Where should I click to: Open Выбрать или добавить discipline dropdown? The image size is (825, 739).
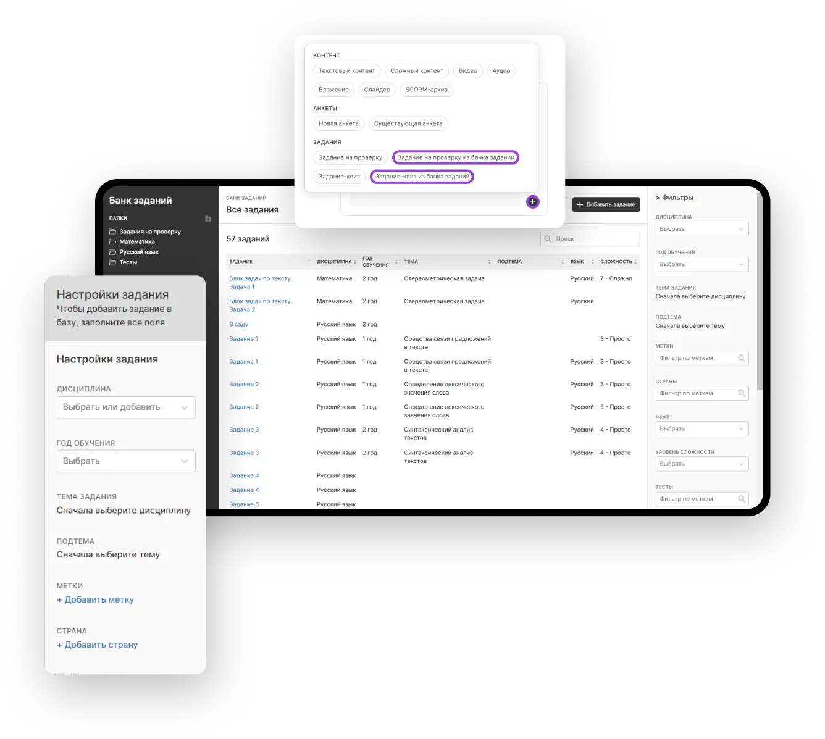click(x=126, y=407)
